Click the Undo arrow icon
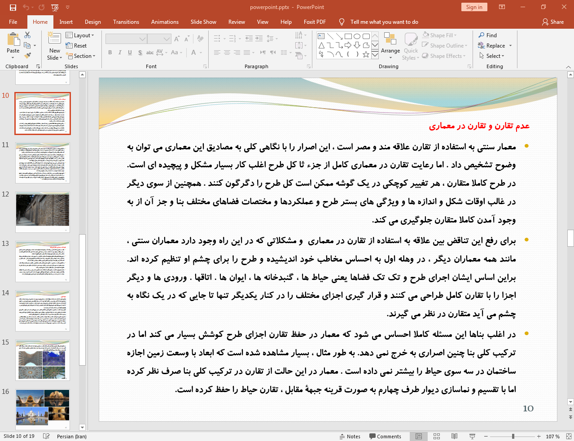The image size is (574, 441). coord(26,7)
